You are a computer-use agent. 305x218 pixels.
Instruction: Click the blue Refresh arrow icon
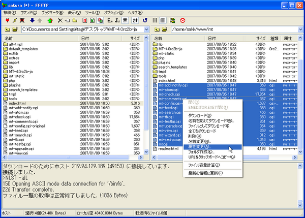(x=145, y=20)
